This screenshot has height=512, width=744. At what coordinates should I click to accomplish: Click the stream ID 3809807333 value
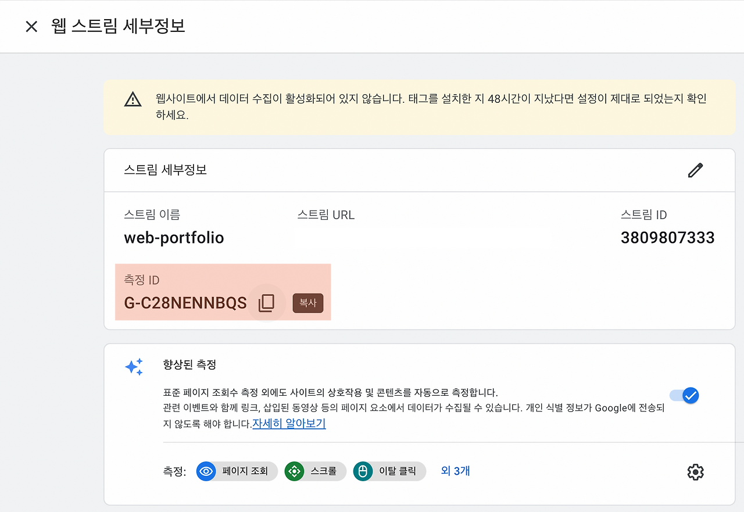click(667, 237)
